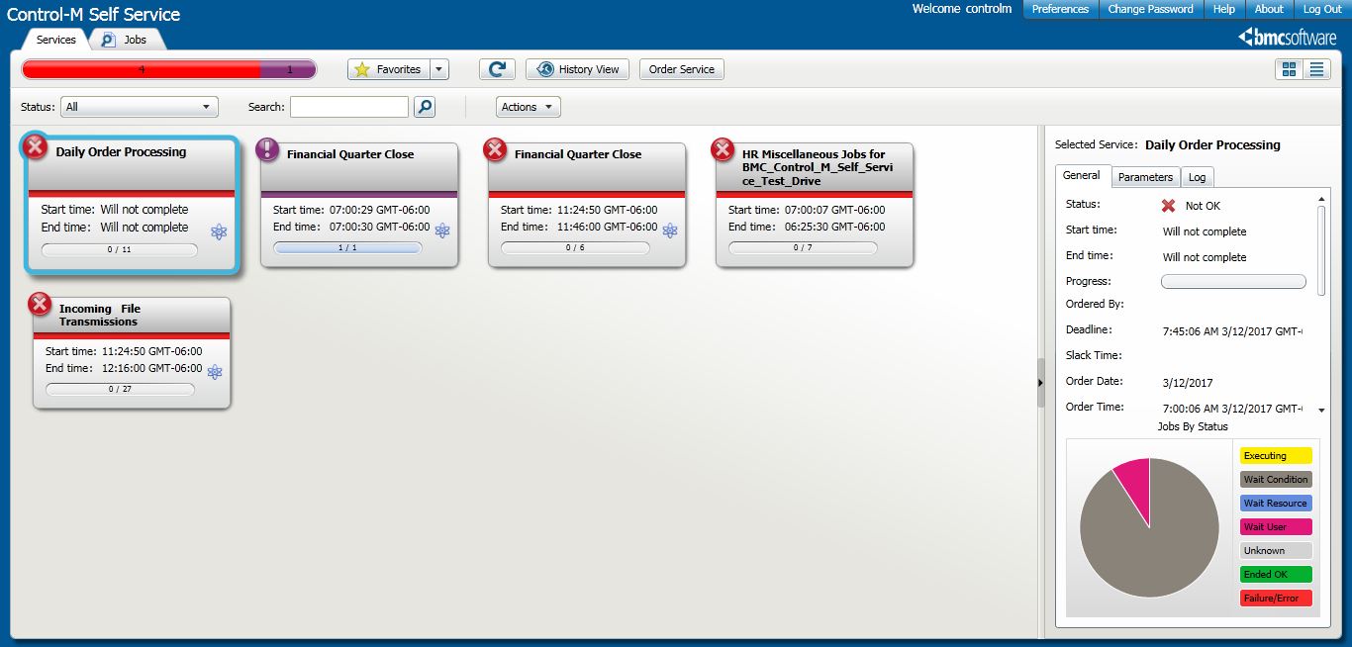Click Favorites star button
Image resolution: width=1352 pixels, height=647 pixels.
(x=388, y=69)
